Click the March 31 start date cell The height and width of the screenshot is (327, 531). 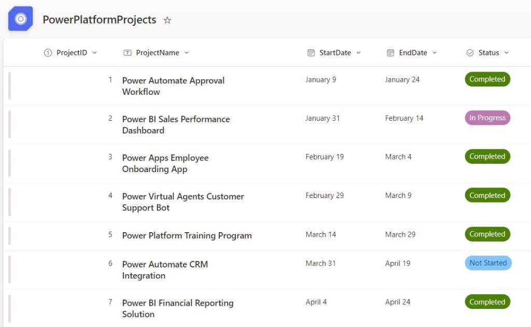[320, 263]
